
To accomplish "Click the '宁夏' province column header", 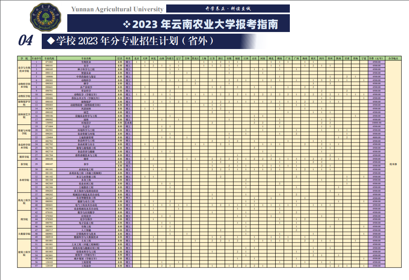I will [x=364, y=58].
